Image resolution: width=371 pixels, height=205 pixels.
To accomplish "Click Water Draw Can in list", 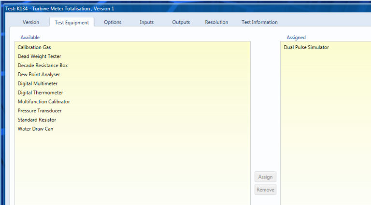I will coord(35,129).
